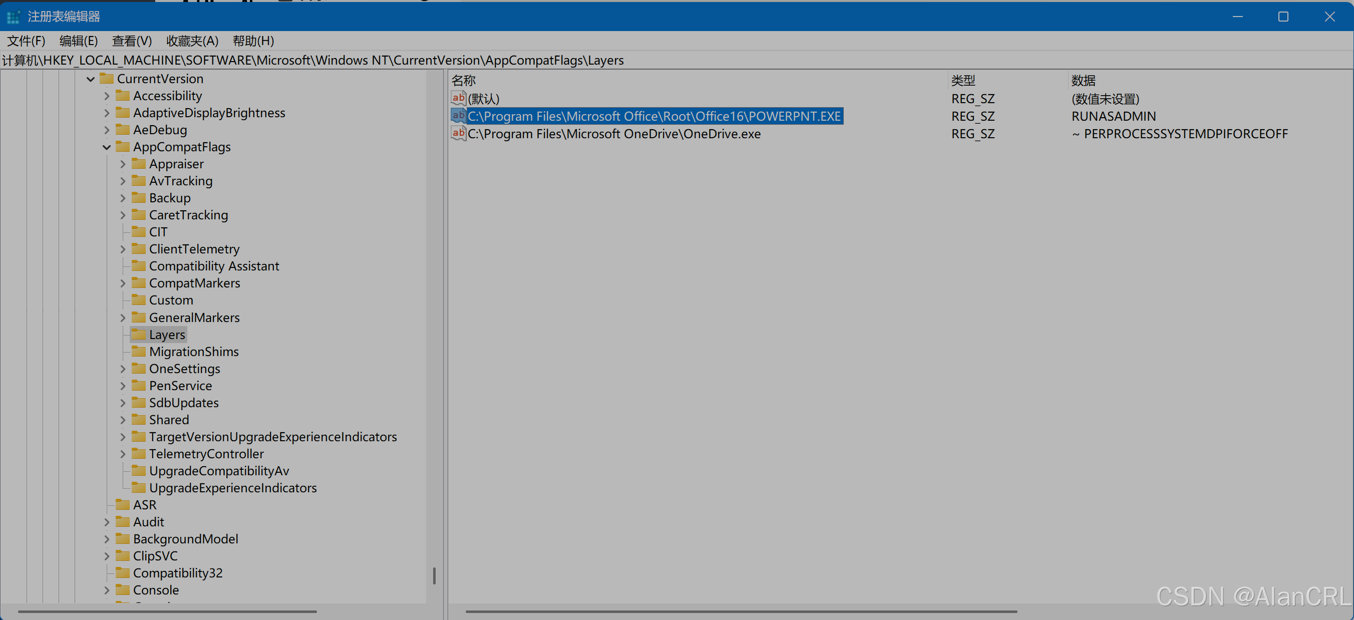Click the Registry Editor app icon in title bar
1354x620 pixels.
(13, 17)
